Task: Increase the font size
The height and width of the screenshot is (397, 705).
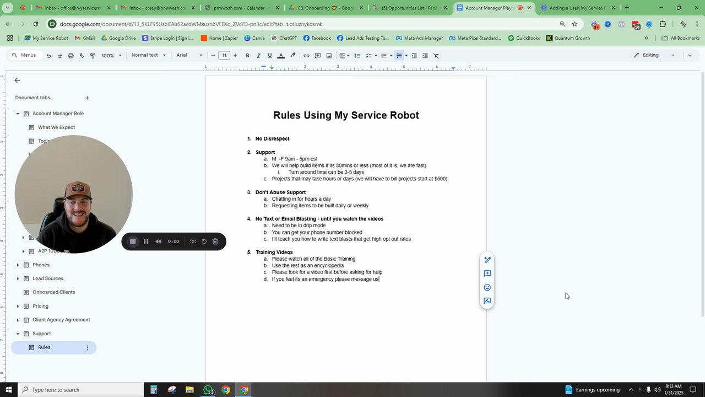Action: click(x=235, y=56)
